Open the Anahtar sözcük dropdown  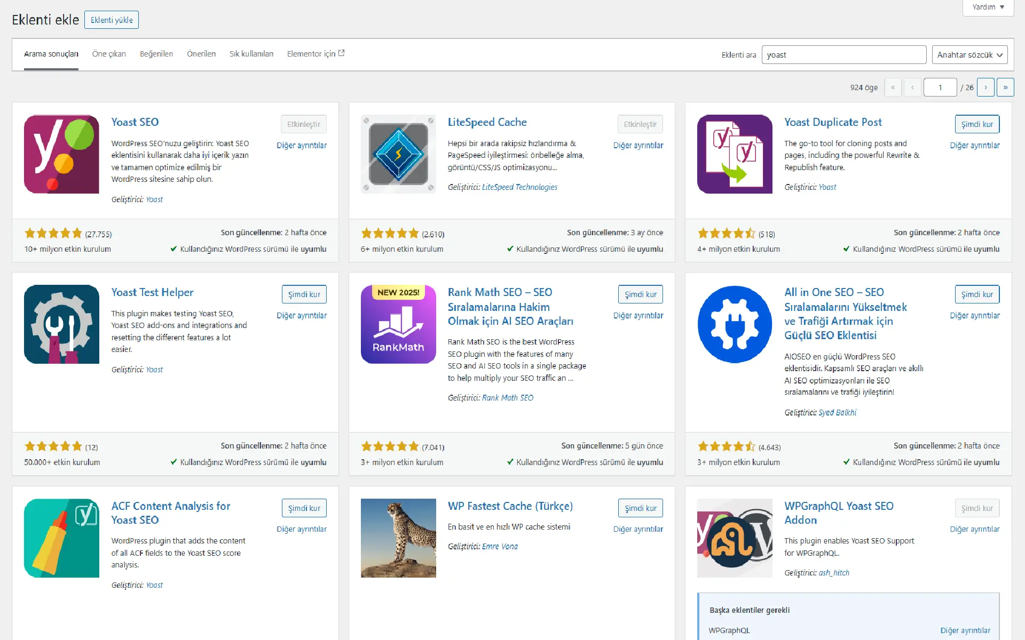tap(968, 54)
